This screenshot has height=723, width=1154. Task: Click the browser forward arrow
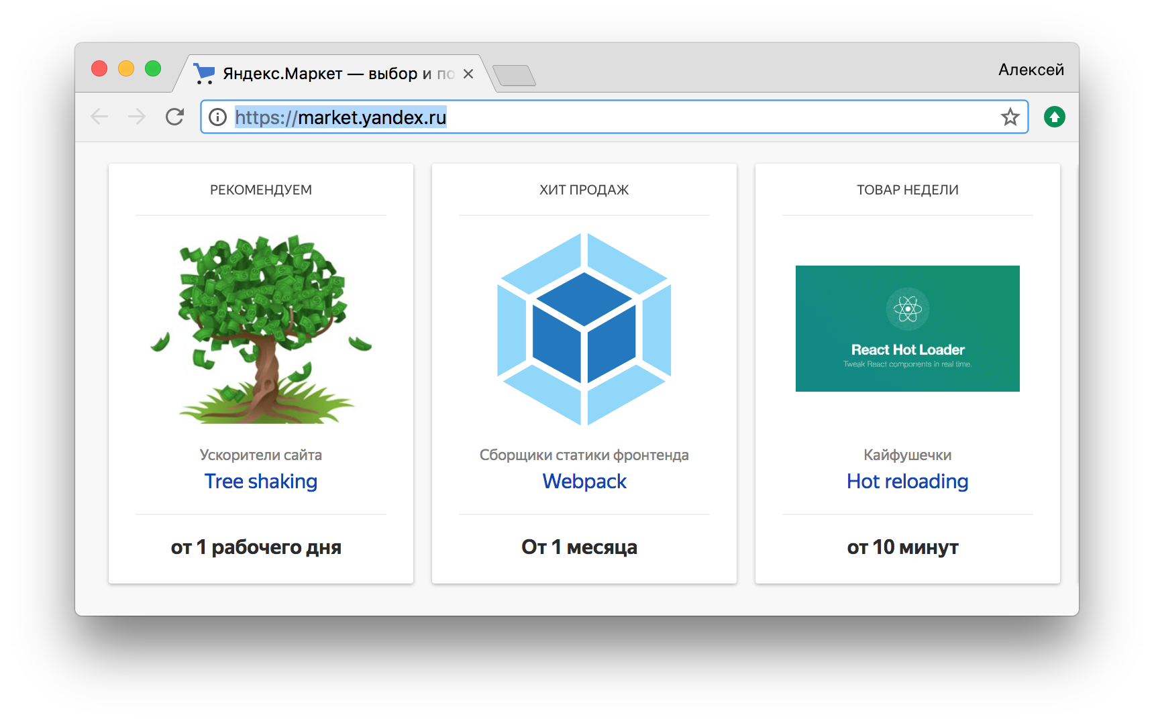pyautogui.click(x=137, y=117)
